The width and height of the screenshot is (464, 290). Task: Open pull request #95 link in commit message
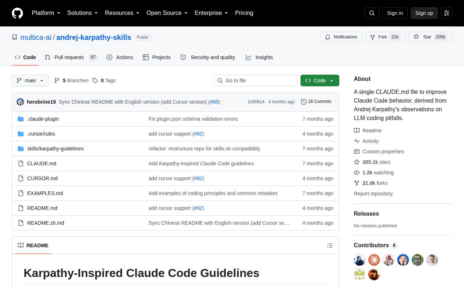214,102
